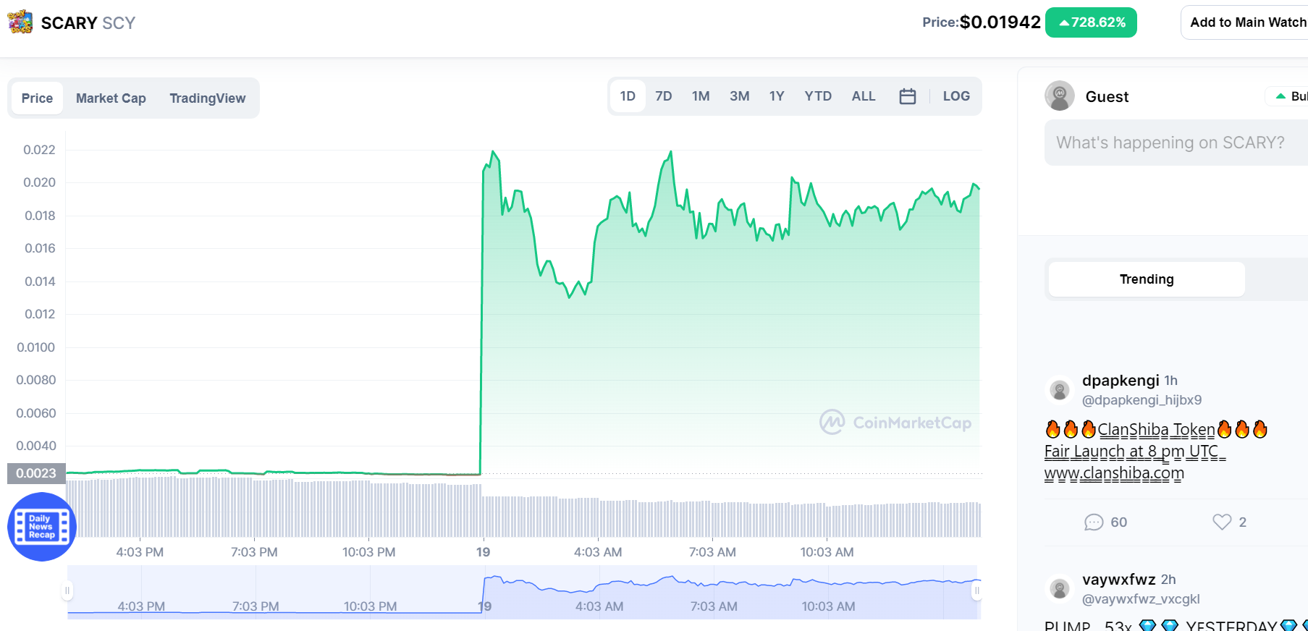1308x631 pixels.
Task: Click the Price:$0.01942 value
Action: click(982, 22)
